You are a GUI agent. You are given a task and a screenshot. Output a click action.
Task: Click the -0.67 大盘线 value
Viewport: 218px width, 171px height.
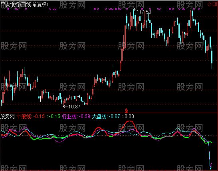tap(114, 116)
